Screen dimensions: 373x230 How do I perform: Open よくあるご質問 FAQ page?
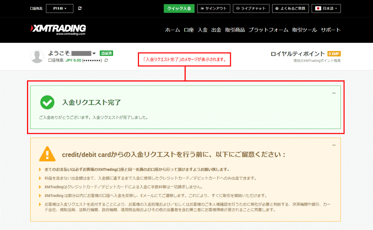(290, 8)
